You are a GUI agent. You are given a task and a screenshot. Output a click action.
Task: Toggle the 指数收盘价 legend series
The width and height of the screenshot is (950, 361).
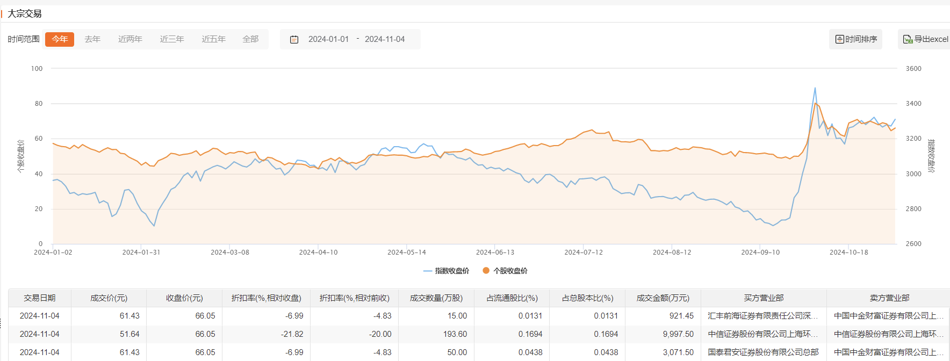tap(447, 271)
